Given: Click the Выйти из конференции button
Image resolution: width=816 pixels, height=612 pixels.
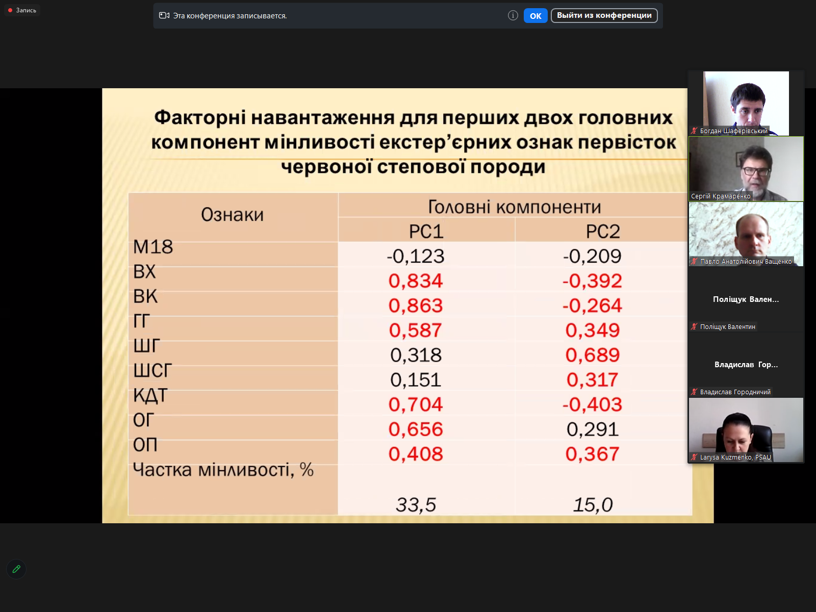Looking at the screenshot, I should tap(604, 15).
